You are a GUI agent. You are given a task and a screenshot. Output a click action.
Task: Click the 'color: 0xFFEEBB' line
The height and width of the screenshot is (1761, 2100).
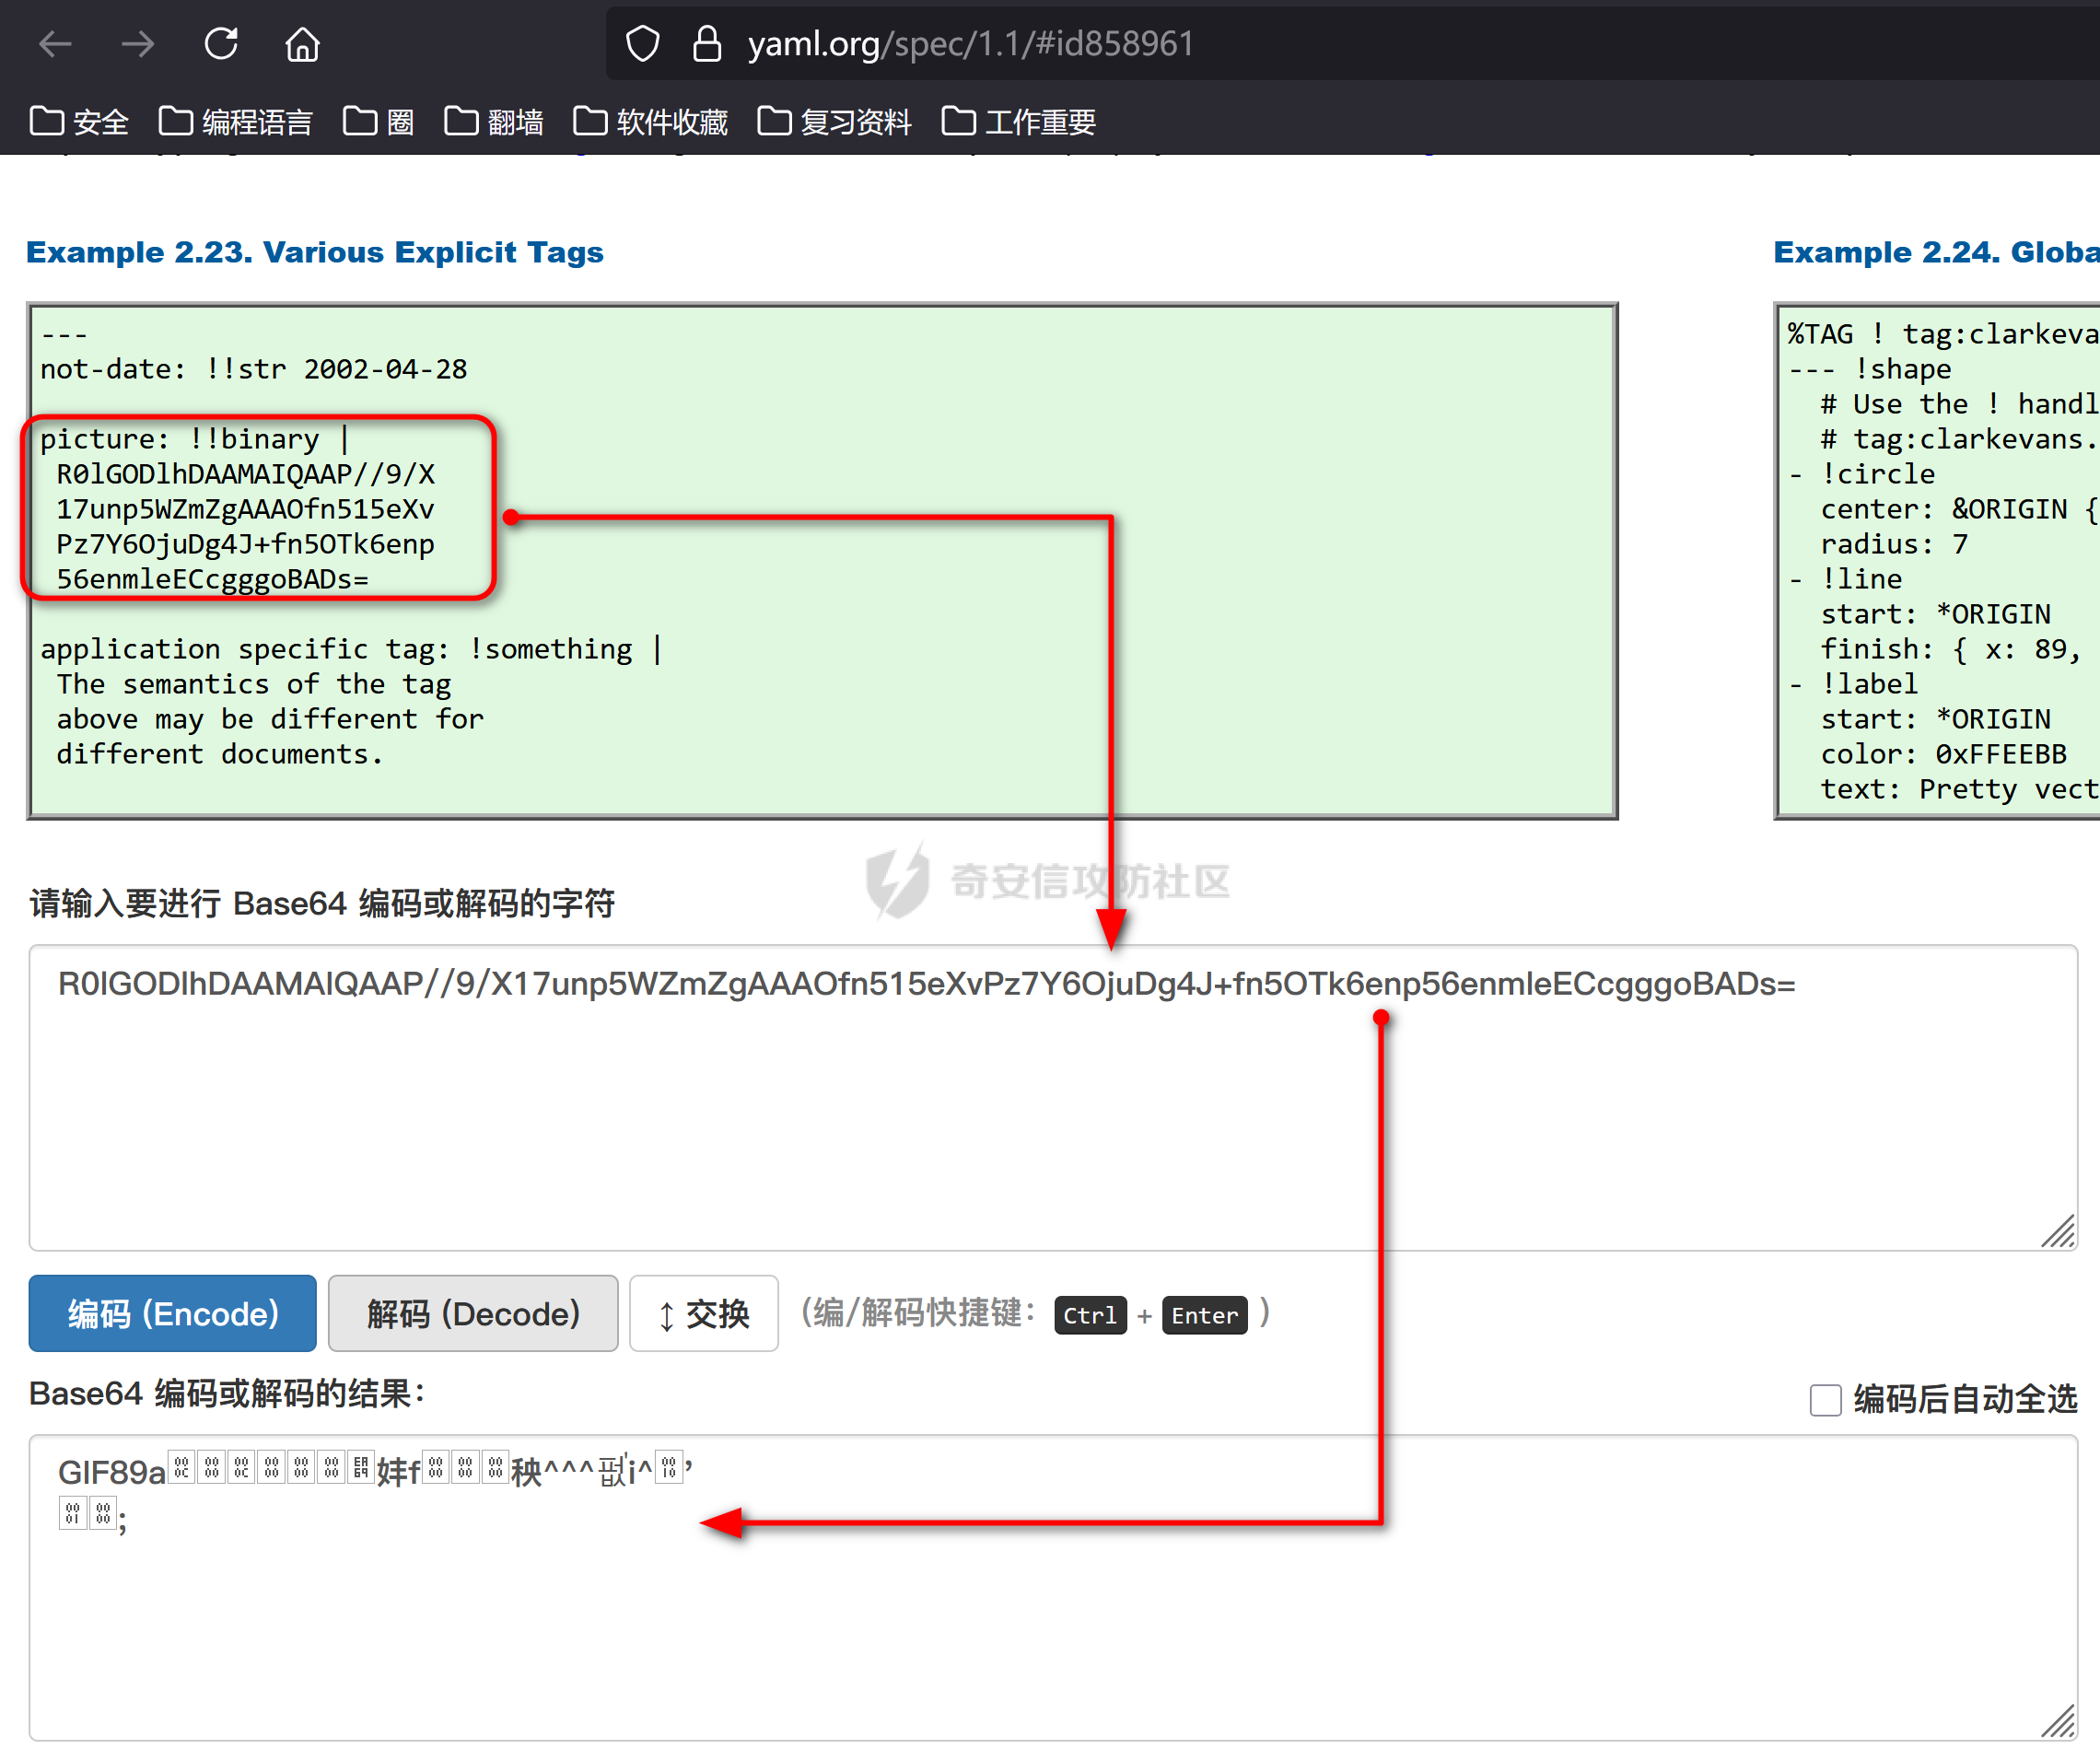point(1944,754)
